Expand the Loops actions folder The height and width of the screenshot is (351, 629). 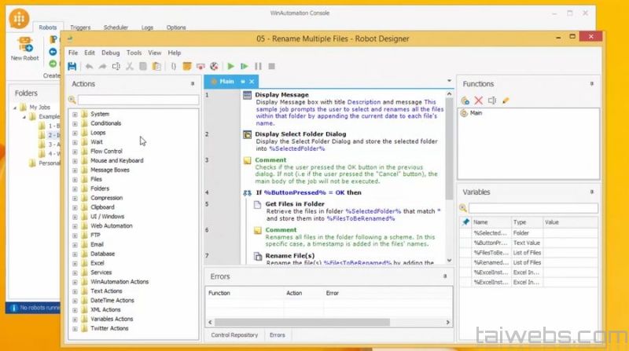tap(75, 133)
